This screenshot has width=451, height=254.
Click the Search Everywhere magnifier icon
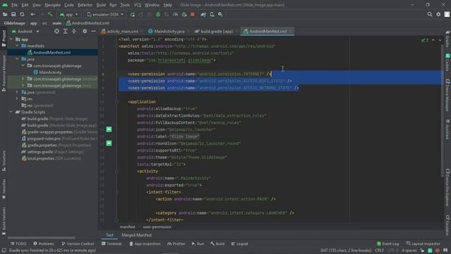click(430, 14)
